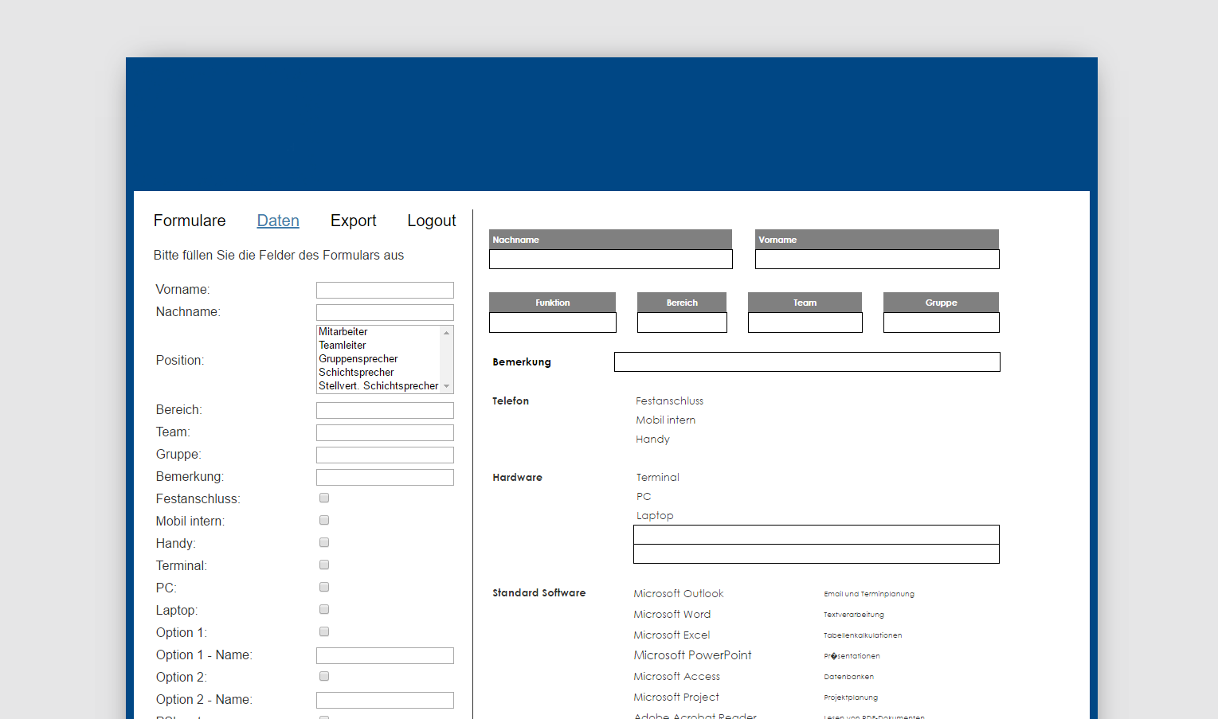
Task: Open the Export menu item
Action: (353, 221)
